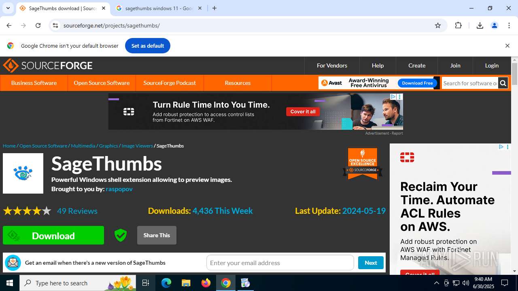Image resolution: width=518 pixels, height=291 pixels.
Task: Click Avast Download Free button
Action: pos(417,83)
